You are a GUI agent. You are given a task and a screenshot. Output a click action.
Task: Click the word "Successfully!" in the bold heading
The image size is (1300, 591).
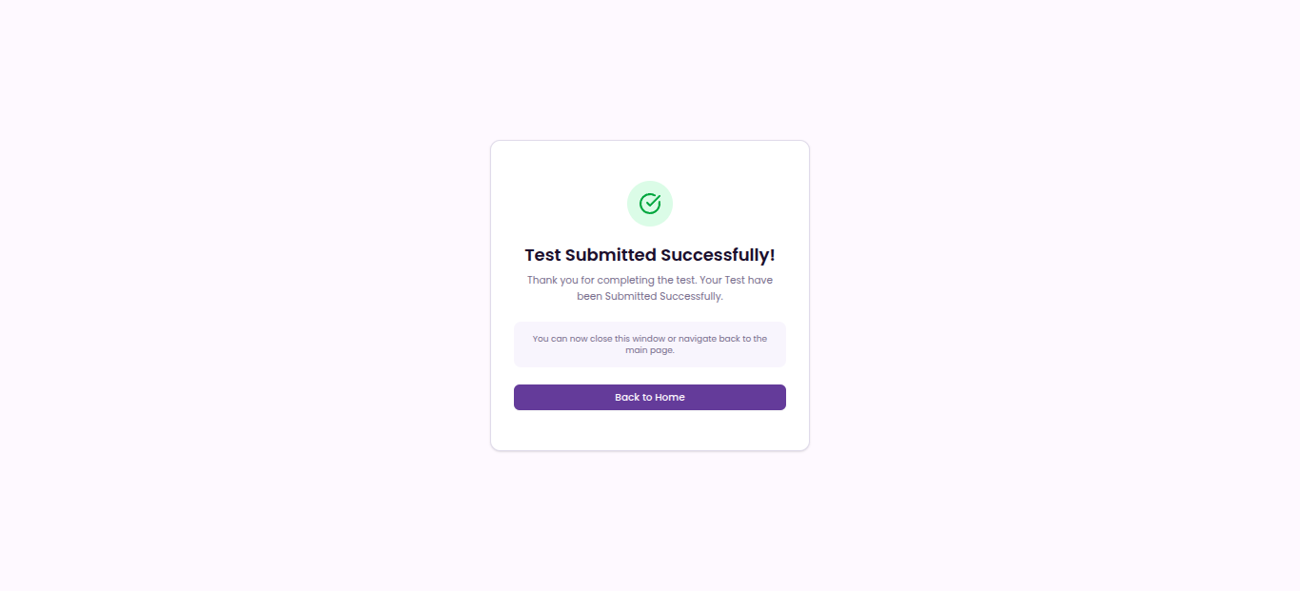point(718,255)
